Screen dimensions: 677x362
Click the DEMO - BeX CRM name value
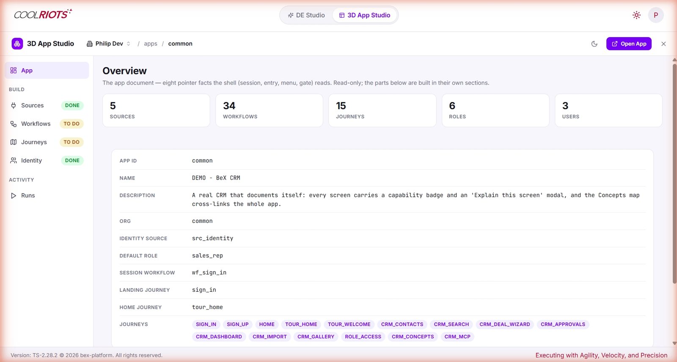(x=216, y=178)
